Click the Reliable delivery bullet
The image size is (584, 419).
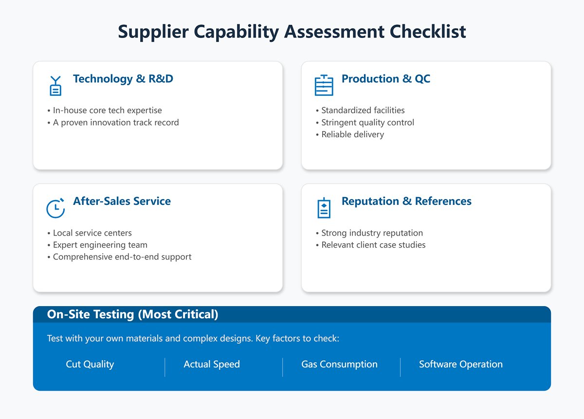click(352, 135)
